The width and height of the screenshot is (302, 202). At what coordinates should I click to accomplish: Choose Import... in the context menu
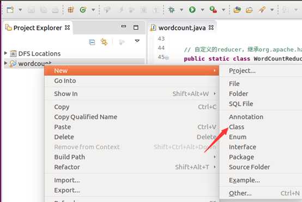(131, 180)
